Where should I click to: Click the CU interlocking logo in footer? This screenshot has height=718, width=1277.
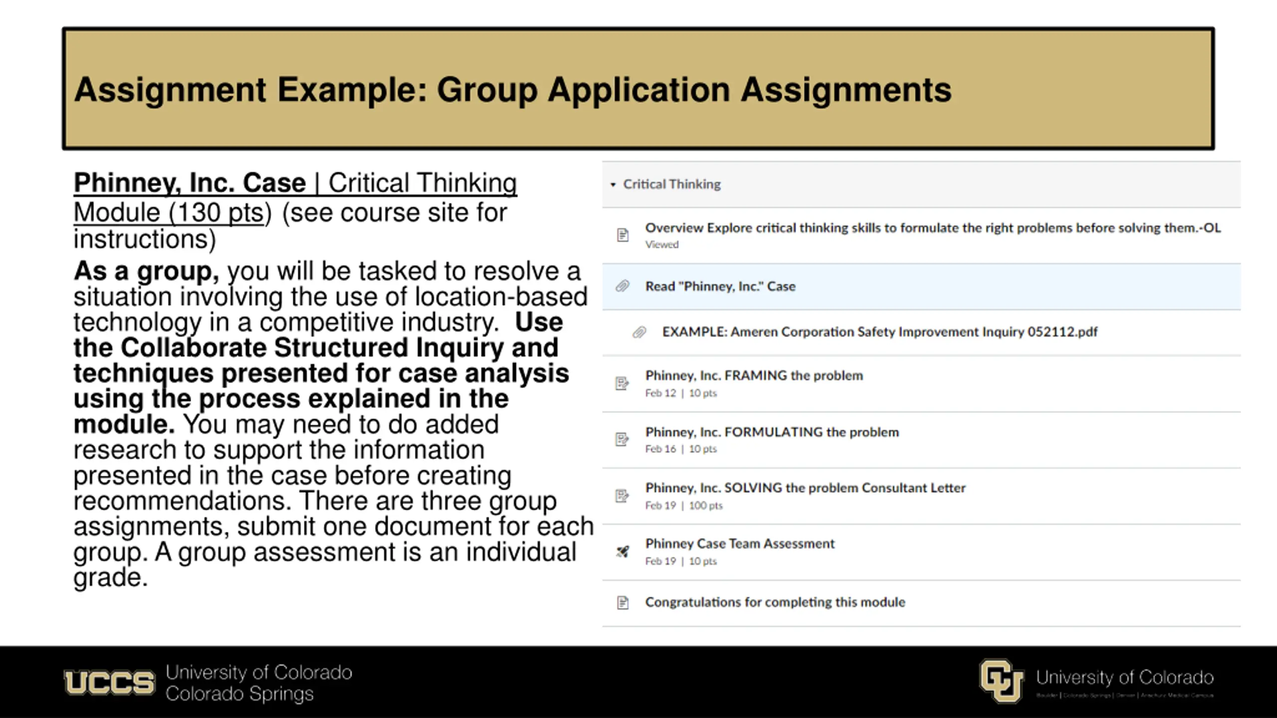click(1002, 681)
